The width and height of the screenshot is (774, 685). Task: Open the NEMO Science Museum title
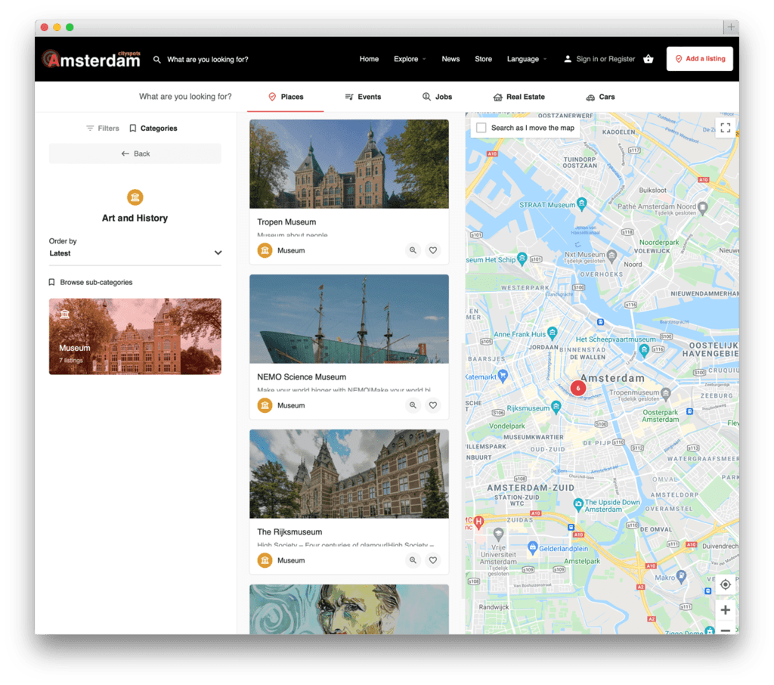tap(302, 377)
